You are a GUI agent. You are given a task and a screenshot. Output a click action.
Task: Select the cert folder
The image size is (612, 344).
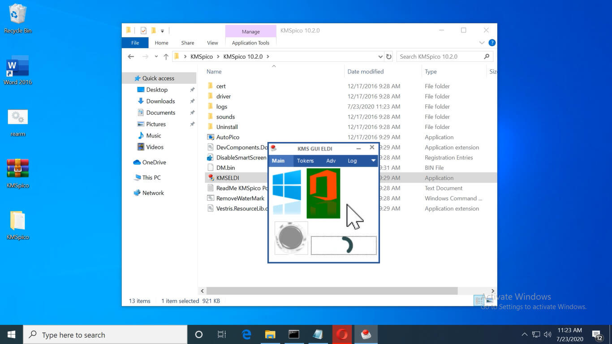coord(221,86)
